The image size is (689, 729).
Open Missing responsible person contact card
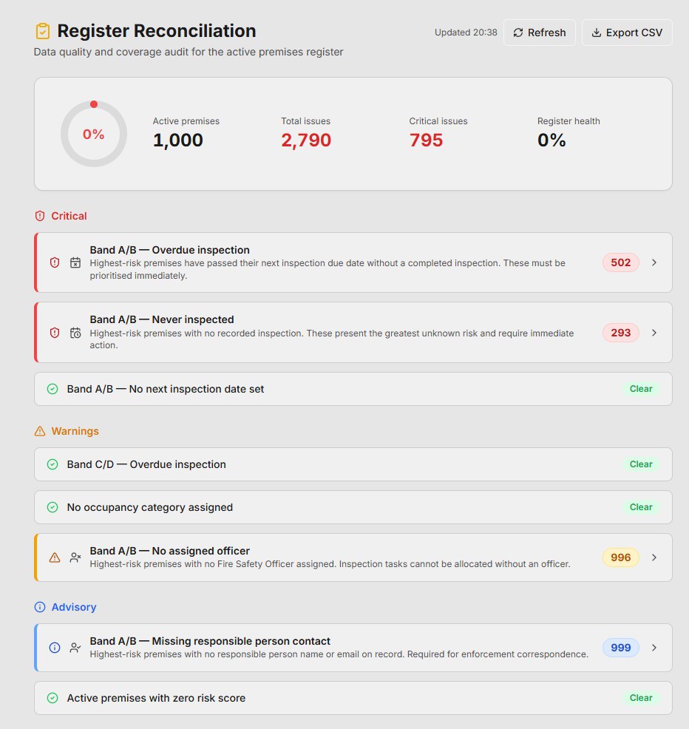(353, 648)
